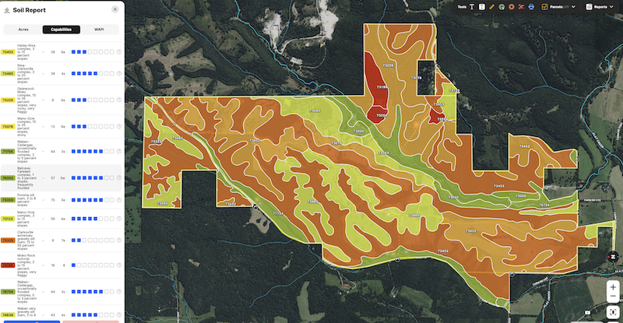Click the compass orientation control
This screenshot has height=323, width=623.
point(614,257)
